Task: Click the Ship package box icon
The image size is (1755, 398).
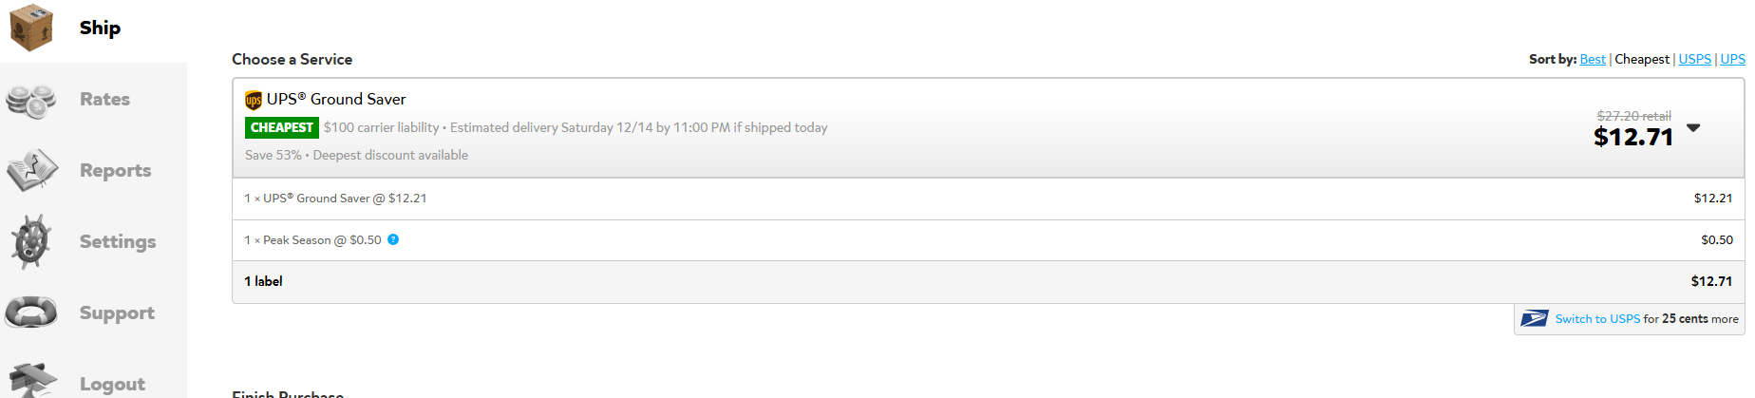Action: pyautogui.click(x=30, y=27)
